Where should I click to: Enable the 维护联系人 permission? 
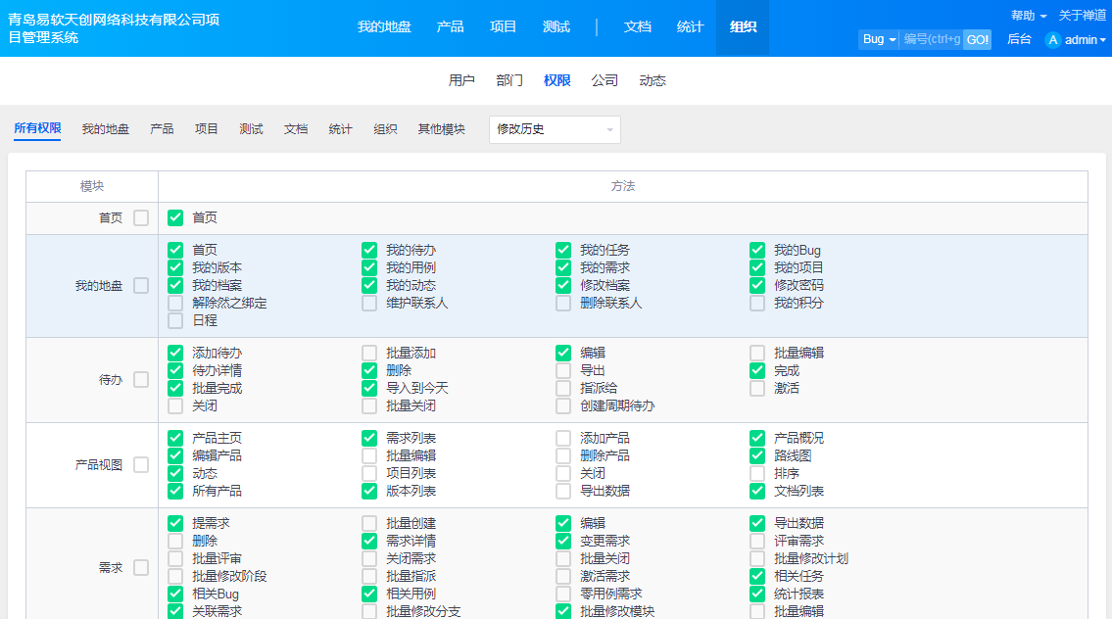[x=368, y=303]
